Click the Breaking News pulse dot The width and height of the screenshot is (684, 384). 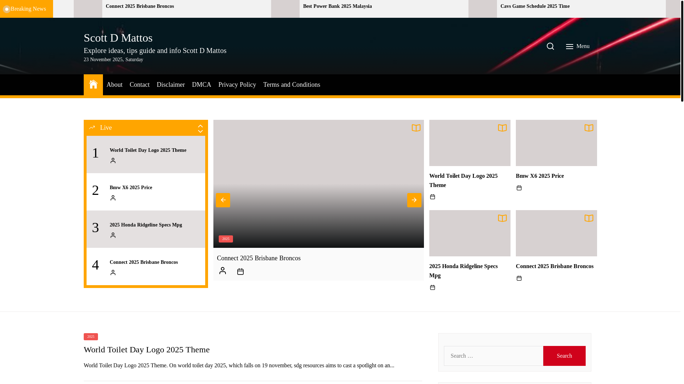[6, 9]
